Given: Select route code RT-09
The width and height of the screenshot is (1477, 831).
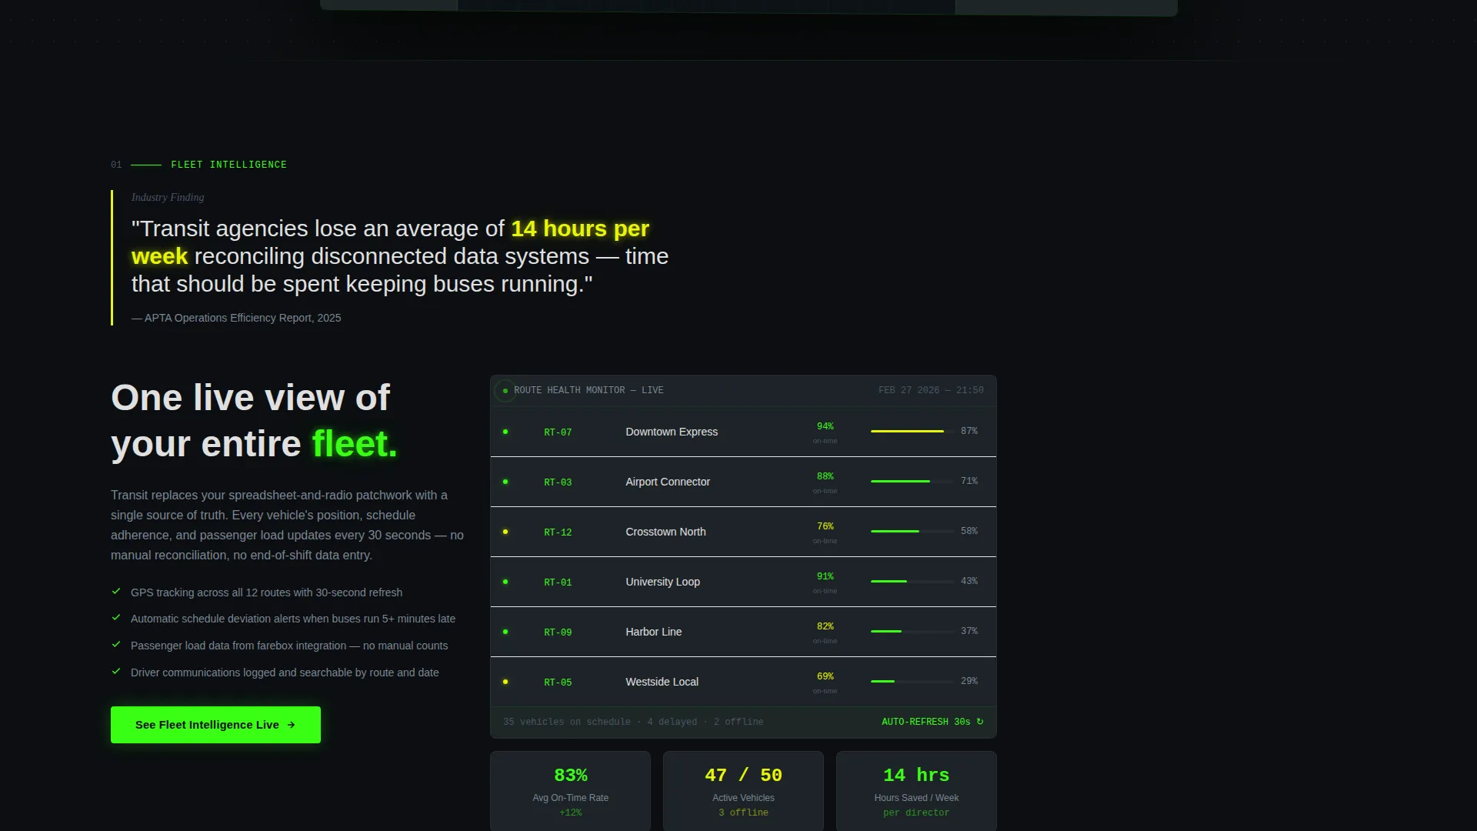Looking at the screenshot, I should click(x=558, y=632).
